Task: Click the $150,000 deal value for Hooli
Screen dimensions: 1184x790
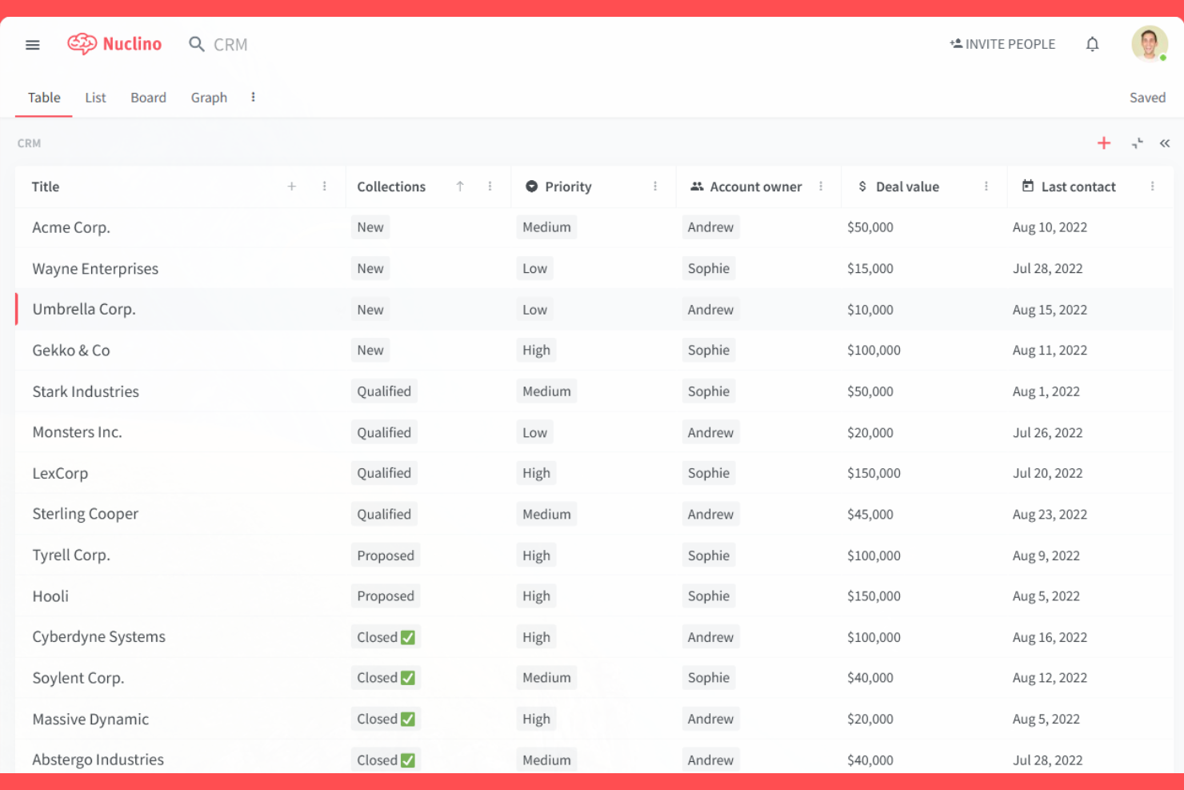Action: pos(874,596)
